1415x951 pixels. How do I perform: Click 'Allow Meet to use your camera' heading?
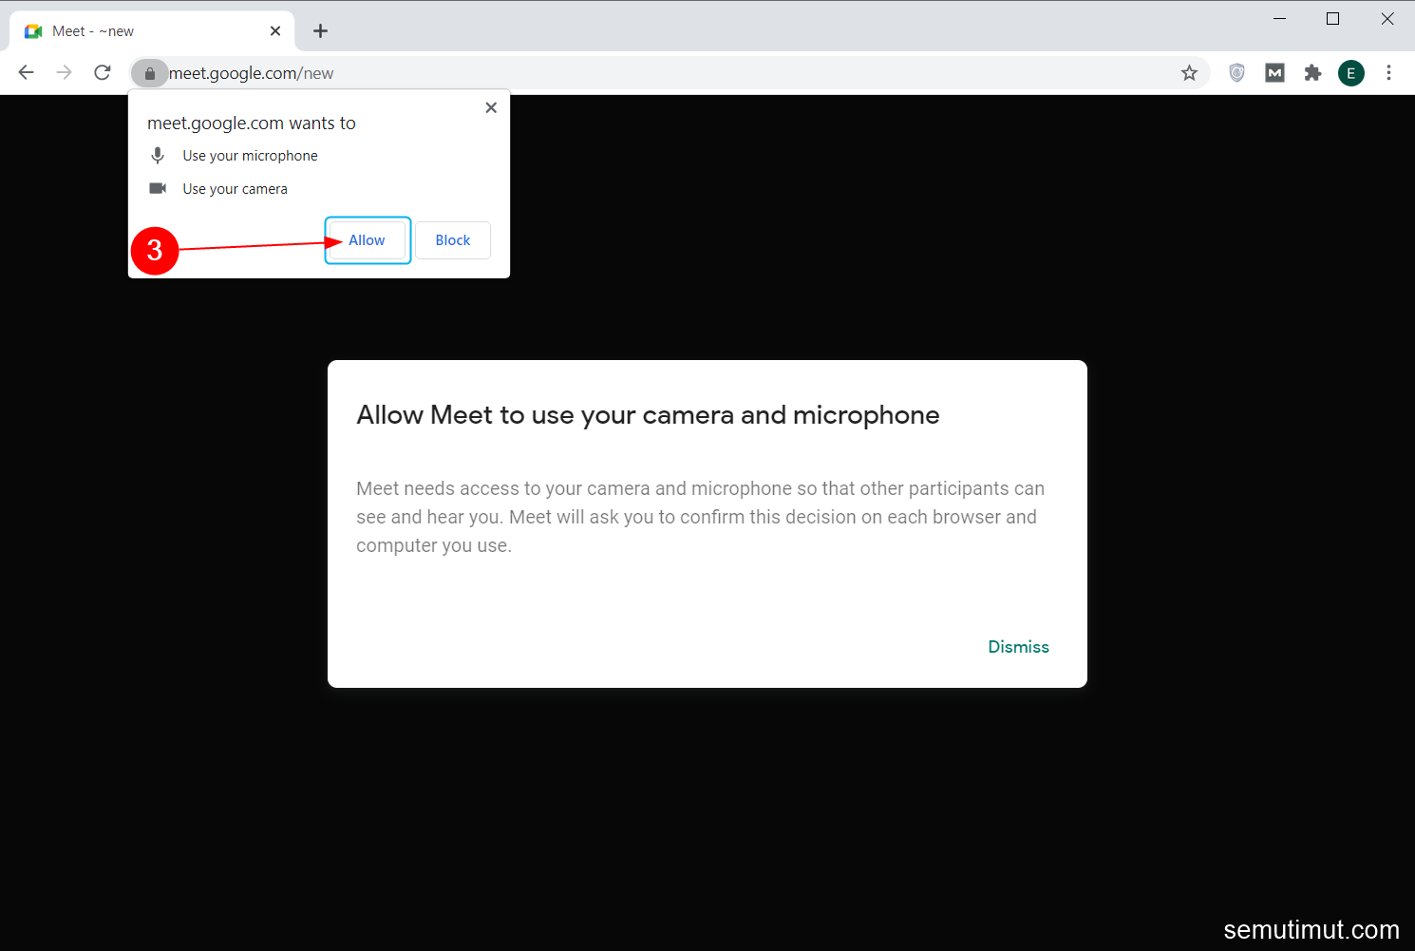pos(648,415)
